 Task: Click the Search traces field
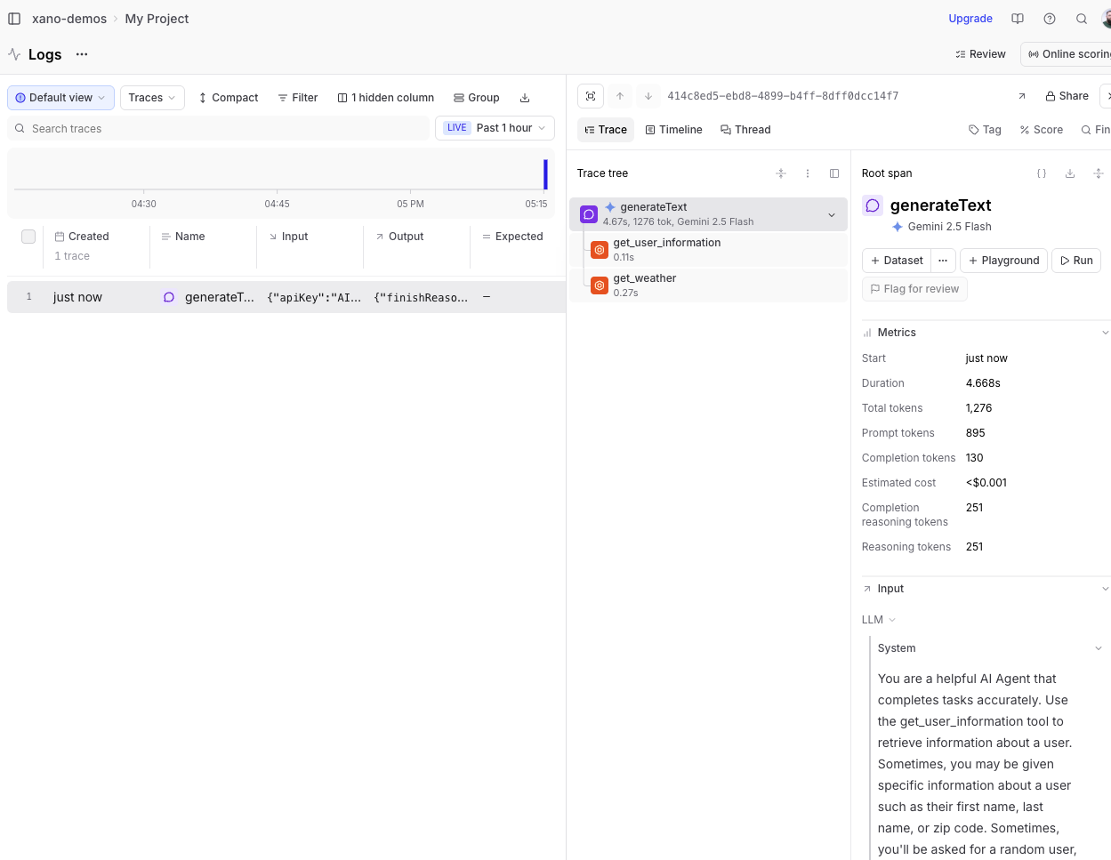[x=218, y=128]
